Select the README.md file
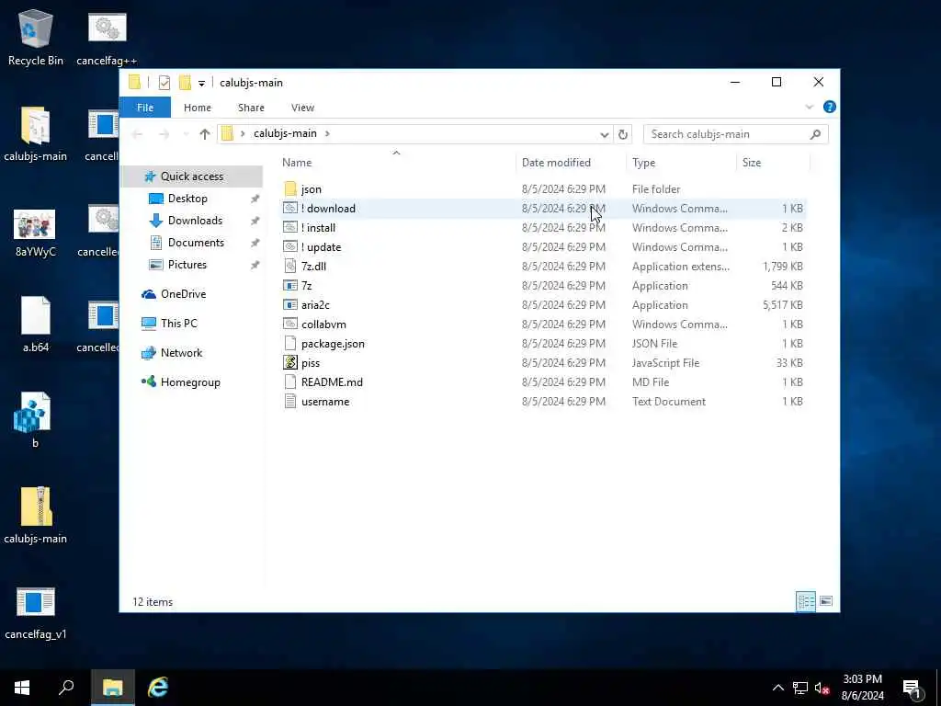This screenshot has width=941, height=706. pyautogui.click(x=543, y=381)
